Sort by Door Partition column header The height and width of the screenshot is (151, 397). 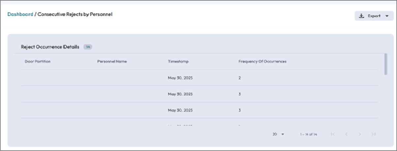[x=38, y=62]
